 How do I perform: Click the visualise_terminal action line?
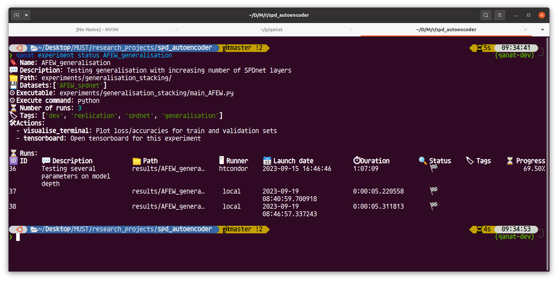(x=147, y=131)
